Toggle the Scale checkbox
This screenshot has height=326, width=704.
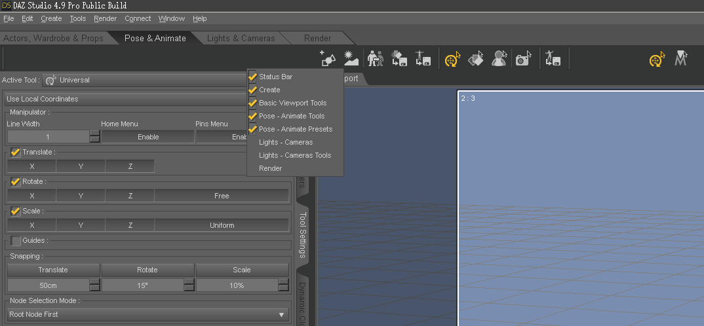[x=16, y=211]
